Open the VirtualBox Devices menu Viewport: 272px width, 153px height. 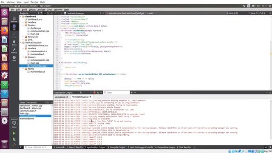(x=34, y=2)
